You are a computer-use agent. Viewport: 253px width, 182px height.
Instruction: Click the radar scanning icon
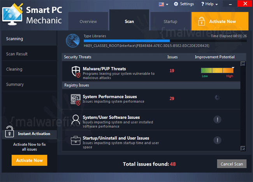(73, 41)
